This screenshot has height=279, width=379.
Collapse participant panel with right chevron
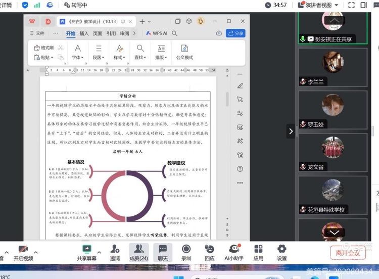[x=291, y=131]
